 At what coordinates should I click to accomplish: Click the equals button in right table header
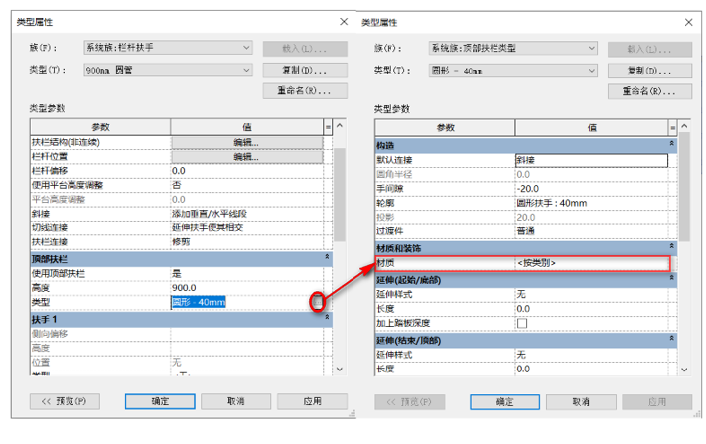click(x=672, y=128)
